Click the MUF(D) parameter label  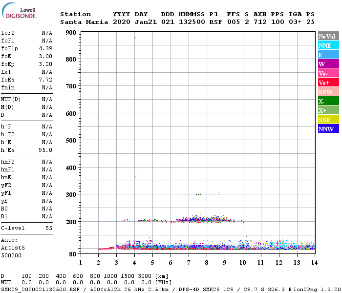[x=11, y=100]
